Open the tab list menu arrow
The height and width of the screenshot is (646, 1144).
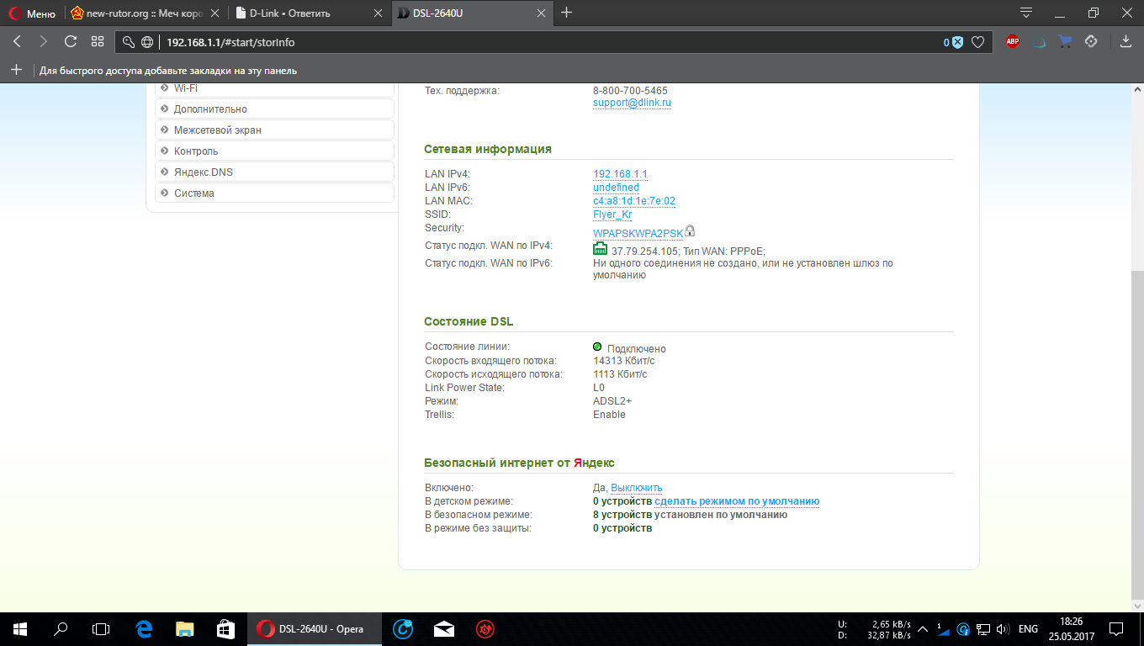(1025, 13)
